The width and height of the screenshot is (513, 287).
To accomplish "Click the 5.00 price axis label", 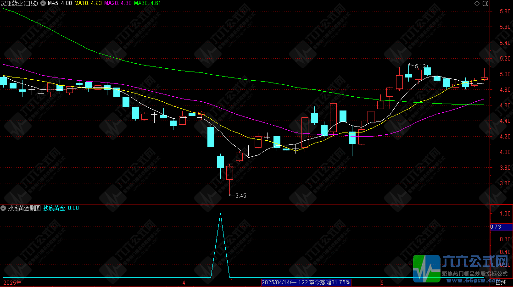I will coord(505,74).
